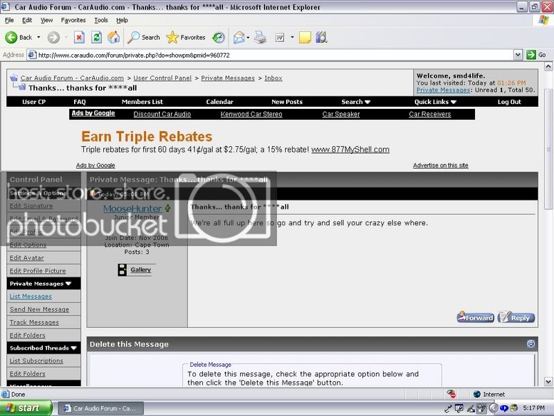Image resolution: width=554 pixels, height=416 pixels.
Task: Click the Gallery icon under the user info
Action: pyautogui.click(x=123, y=270)
